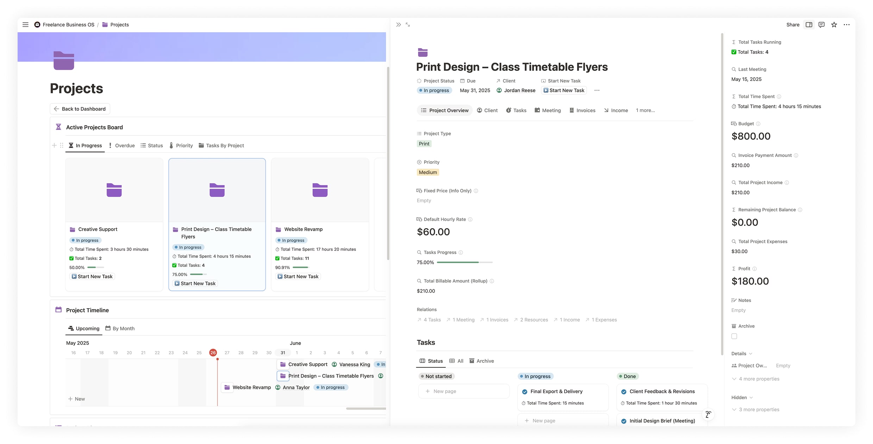Image resolution: width=873 pixels, height=444 pixels.
Task: Click Start New Task on Website Revamp card
Action: tap(298, 277)
